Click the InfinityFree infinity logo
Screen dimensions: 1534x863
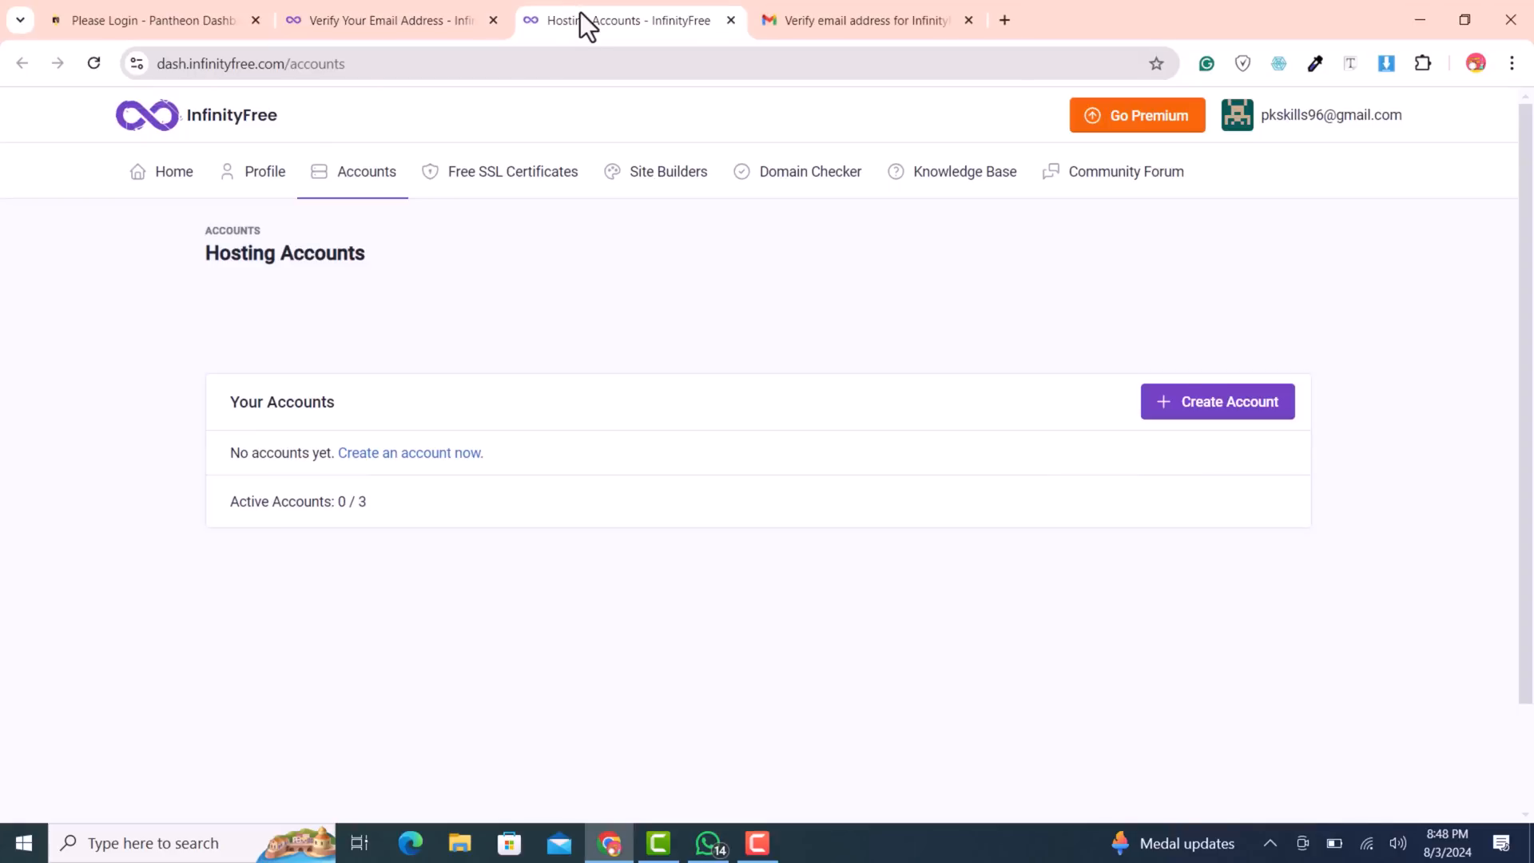click(148, 115)
